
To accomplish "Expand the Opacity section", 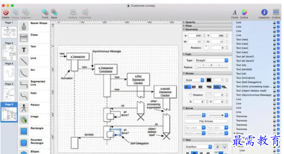I will click(x=184, y=22).
